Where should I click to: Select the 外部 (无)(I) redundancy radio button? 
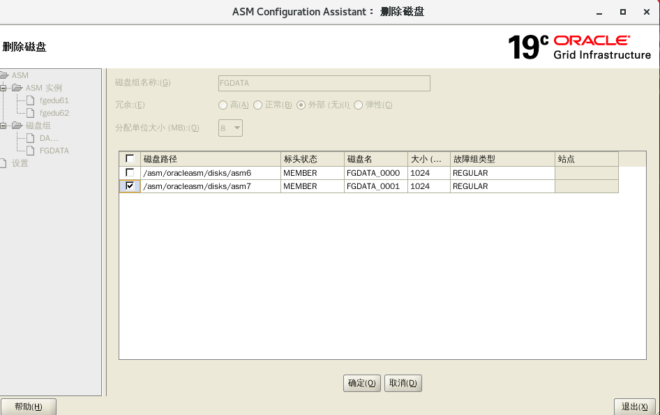(301, 105)
